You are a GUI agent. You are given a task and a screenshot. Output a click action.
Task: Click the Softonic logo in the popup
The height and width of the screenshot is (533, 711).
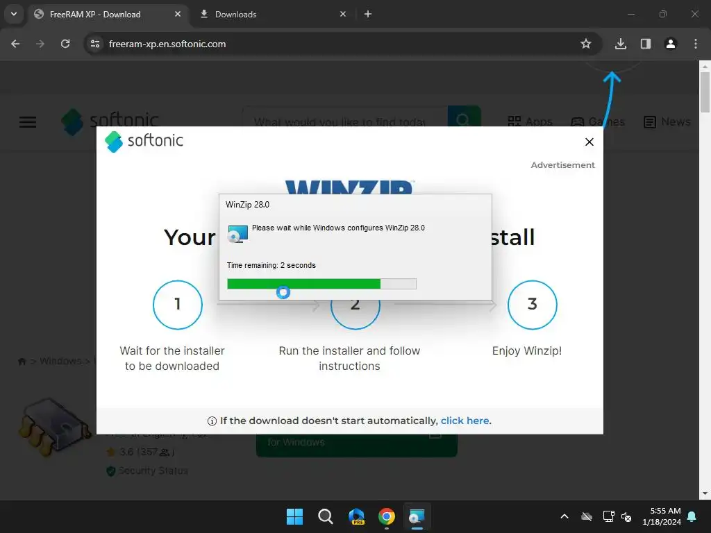tap(144, 142)
